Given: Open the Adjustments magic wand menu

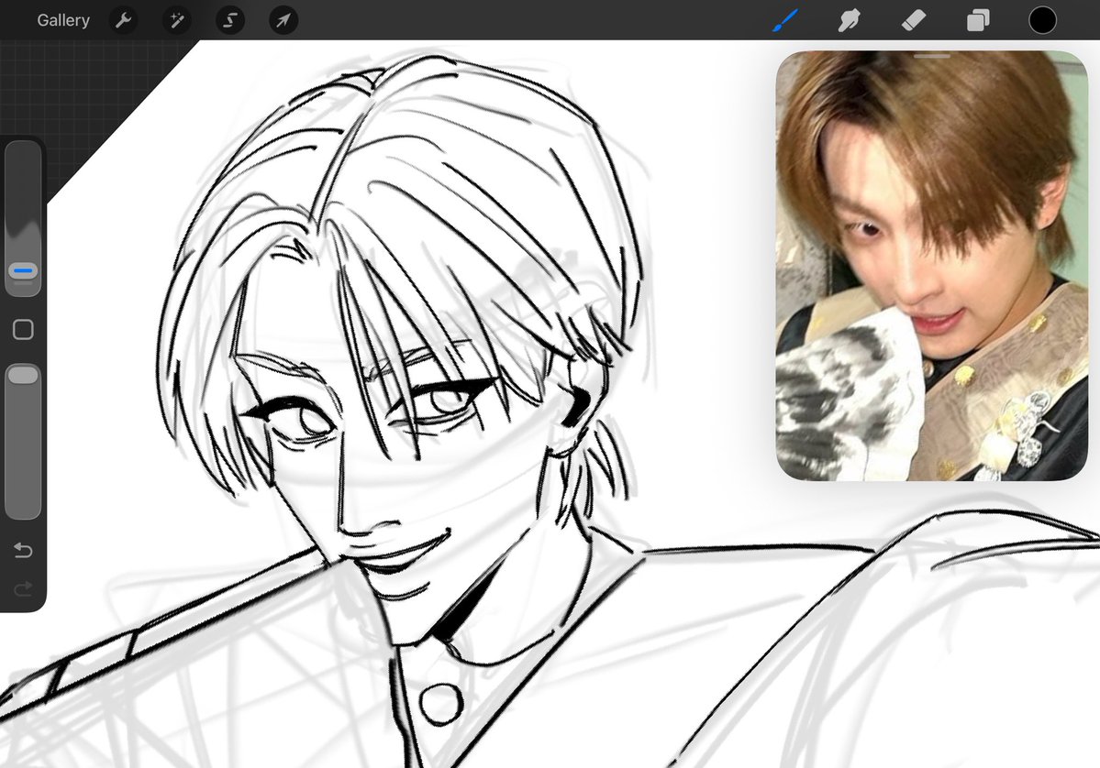Looking at the screenshot, I should (177, 20).
